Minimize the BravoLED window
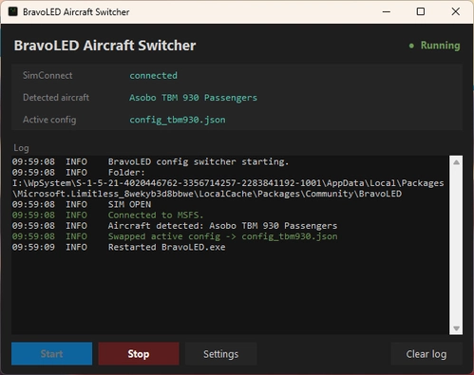The image size is (474, 375). point(387,11)
